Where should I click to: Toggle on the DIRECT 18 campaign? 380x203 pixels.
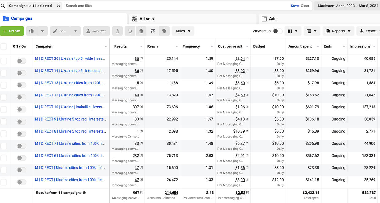point(21,85)
